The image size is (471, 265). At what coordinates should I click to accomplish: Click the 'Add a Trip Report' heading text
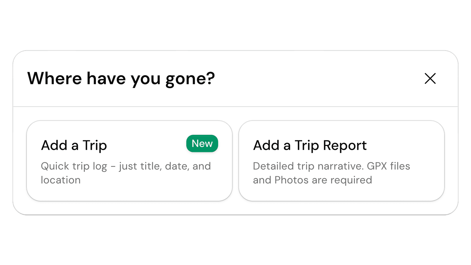310,145
